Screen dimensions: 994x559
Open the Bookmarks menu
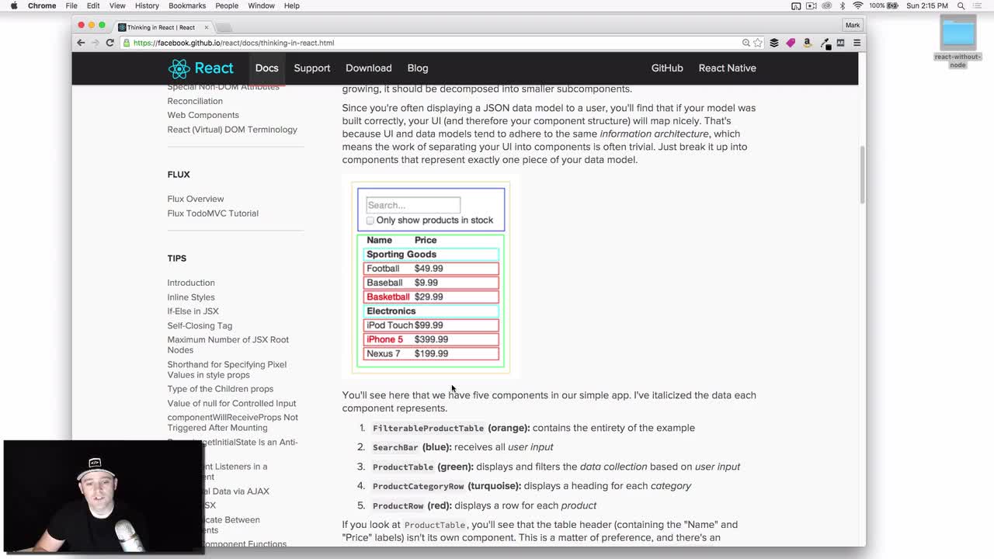(x=187, y=5)
